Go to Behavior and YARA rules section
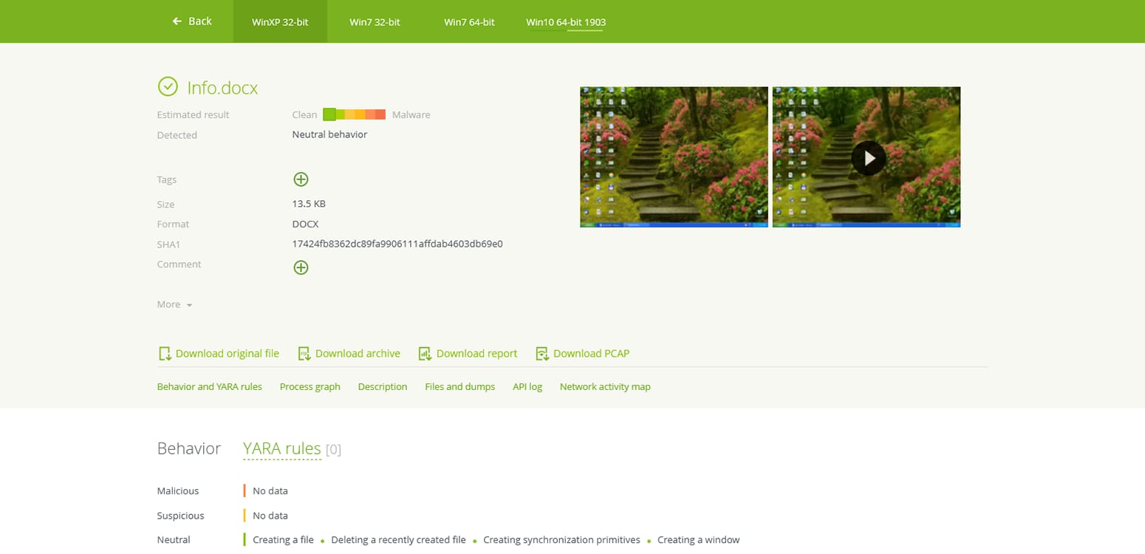The image size is (1145, 554). 210,386
